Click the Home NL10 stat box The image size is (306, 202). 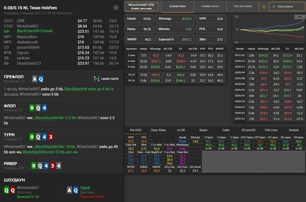pos(139,29)
